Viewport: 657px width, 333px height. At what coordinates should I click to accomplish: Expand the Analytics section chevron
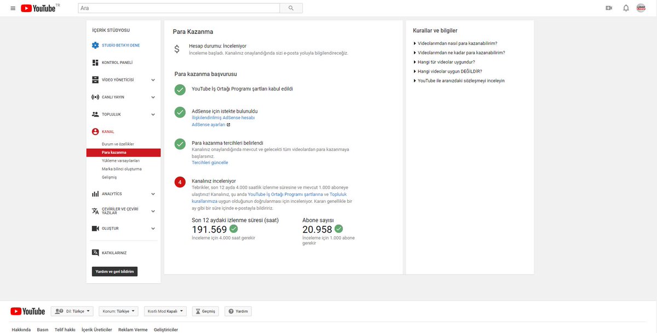click(x=153, y=194)
